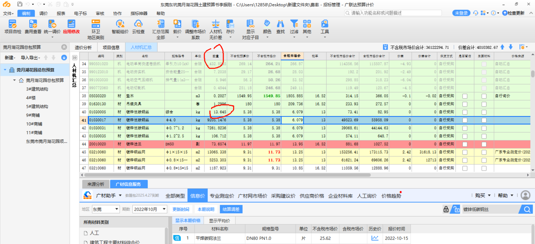Switch to 项目信息 tab
Image resolution: width=535 pixels, height=244 pixels.
(111, 47)
